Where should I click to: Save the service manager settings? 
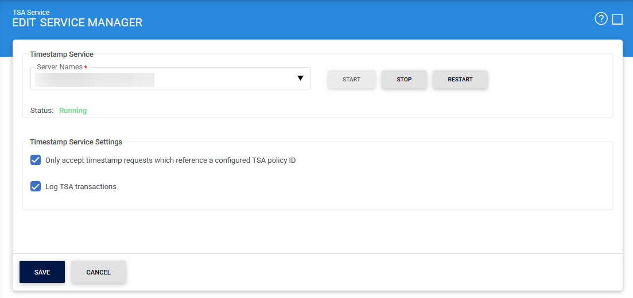(x=42, y=272)
